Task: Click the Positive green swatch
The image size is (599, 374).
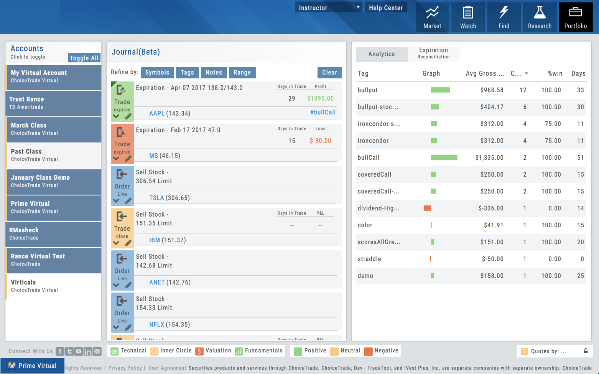Action: pyautogui.click(x=298, y=351)
